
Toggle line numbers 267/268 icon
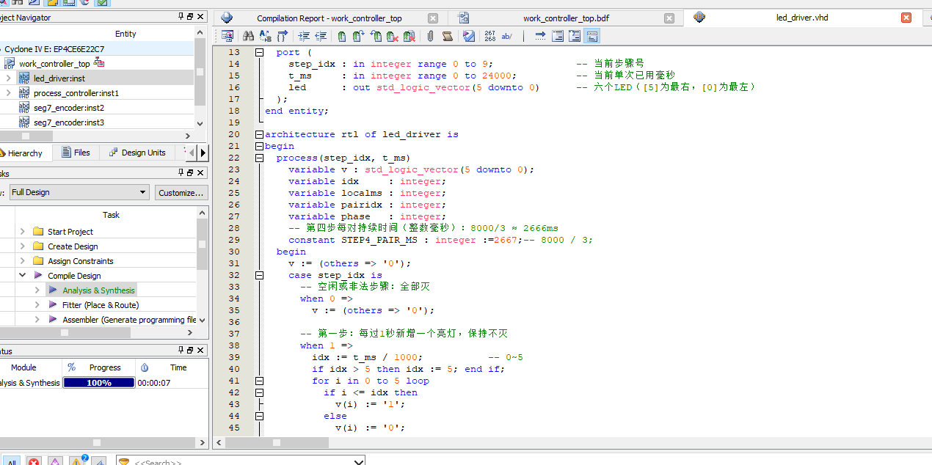pos(489,36)
